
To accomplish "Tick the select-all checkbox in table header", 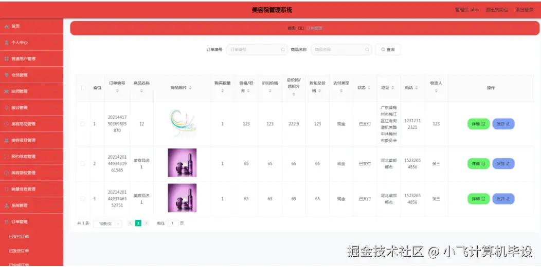I will (83, 88).
